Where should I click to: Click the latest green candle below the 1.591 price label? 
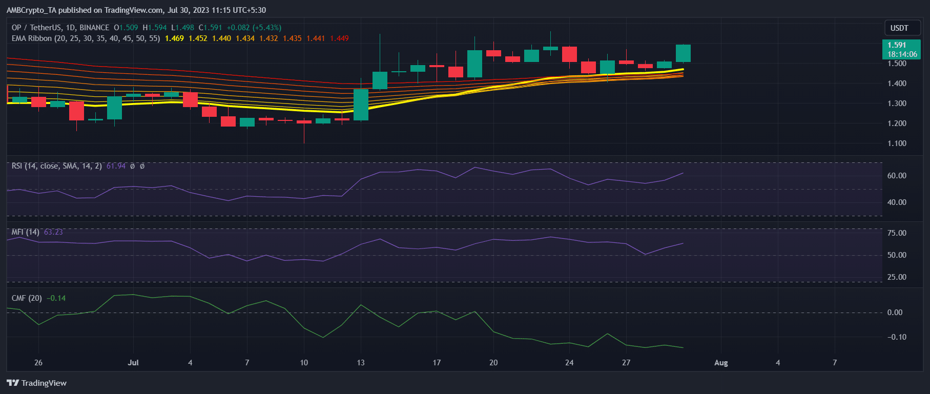[683, 53]
